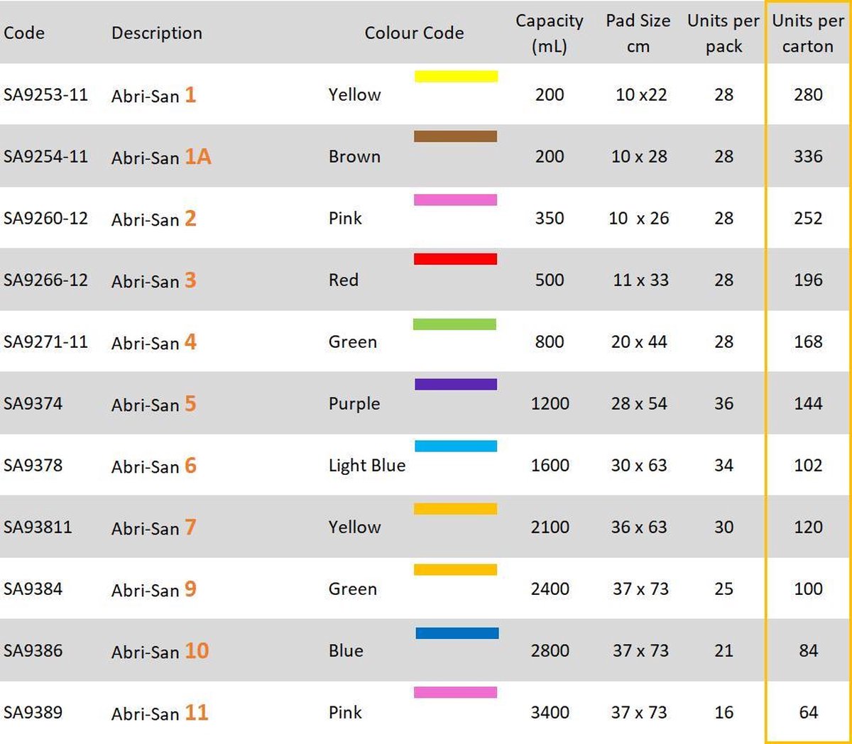Click the Colour Code column header
This screenshot has height=744, width=852.
pyautogui.click(x=414, y=33)
